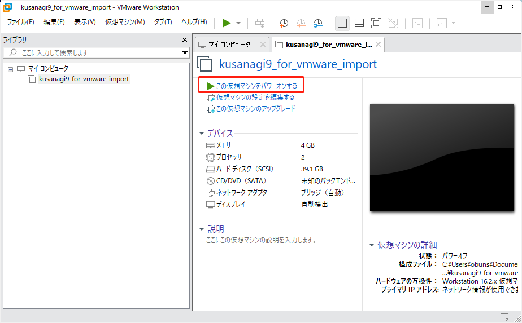The height and width of the screenshot is (323, 522).
Task: Collapse the マイ コンピュータ tree node
Action: [x=10, y=69]
